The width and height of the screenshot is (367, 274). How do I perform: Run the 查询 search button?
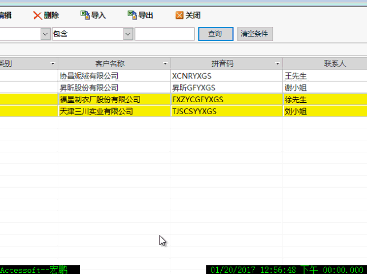click(x=216, y=34)
